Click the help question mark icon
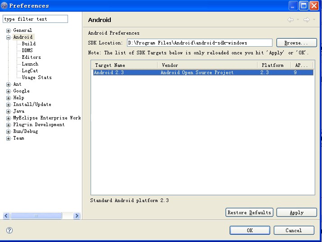The image size is (322, 242). 9,230
